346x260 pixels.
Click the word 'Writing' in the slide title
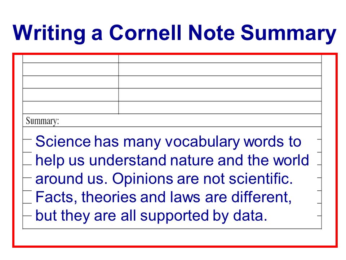click(x=49, y=33)
